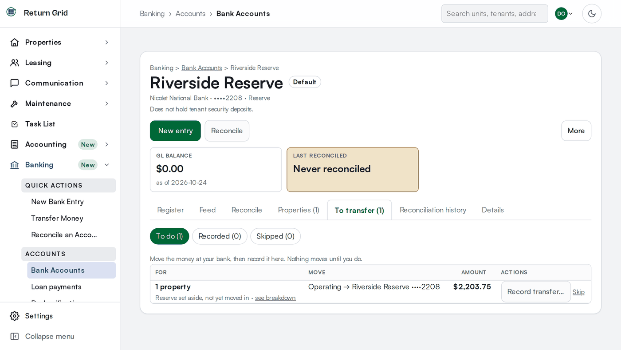Click the Collapse menu panel icon
The image size is (621, 350).
tap(15, 336)
